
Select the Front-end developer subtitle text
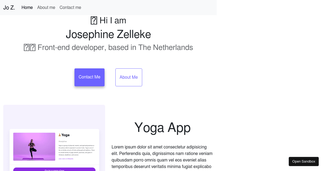115,47
